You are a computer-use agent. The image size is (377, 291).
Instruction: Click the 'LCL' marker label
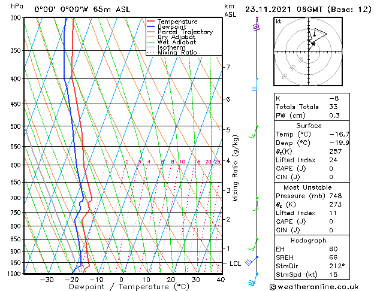[235, 263]
